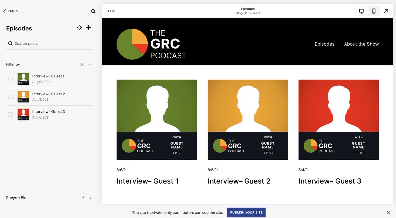
Task: Open the Filter by All dropdown
Action: coord(86,64)
